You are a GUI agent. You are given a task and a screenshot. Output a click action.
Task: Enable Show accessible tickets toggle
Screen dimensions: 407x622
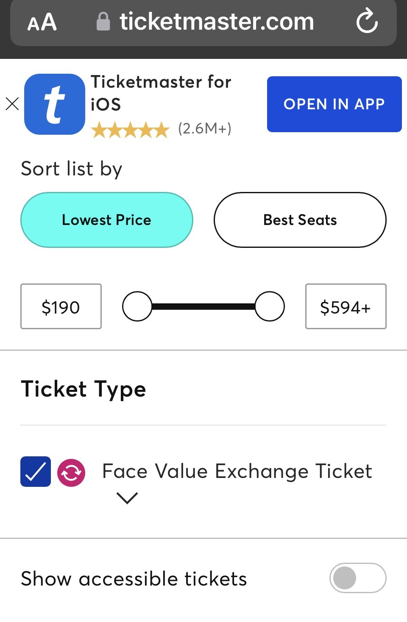pos(357,578)
